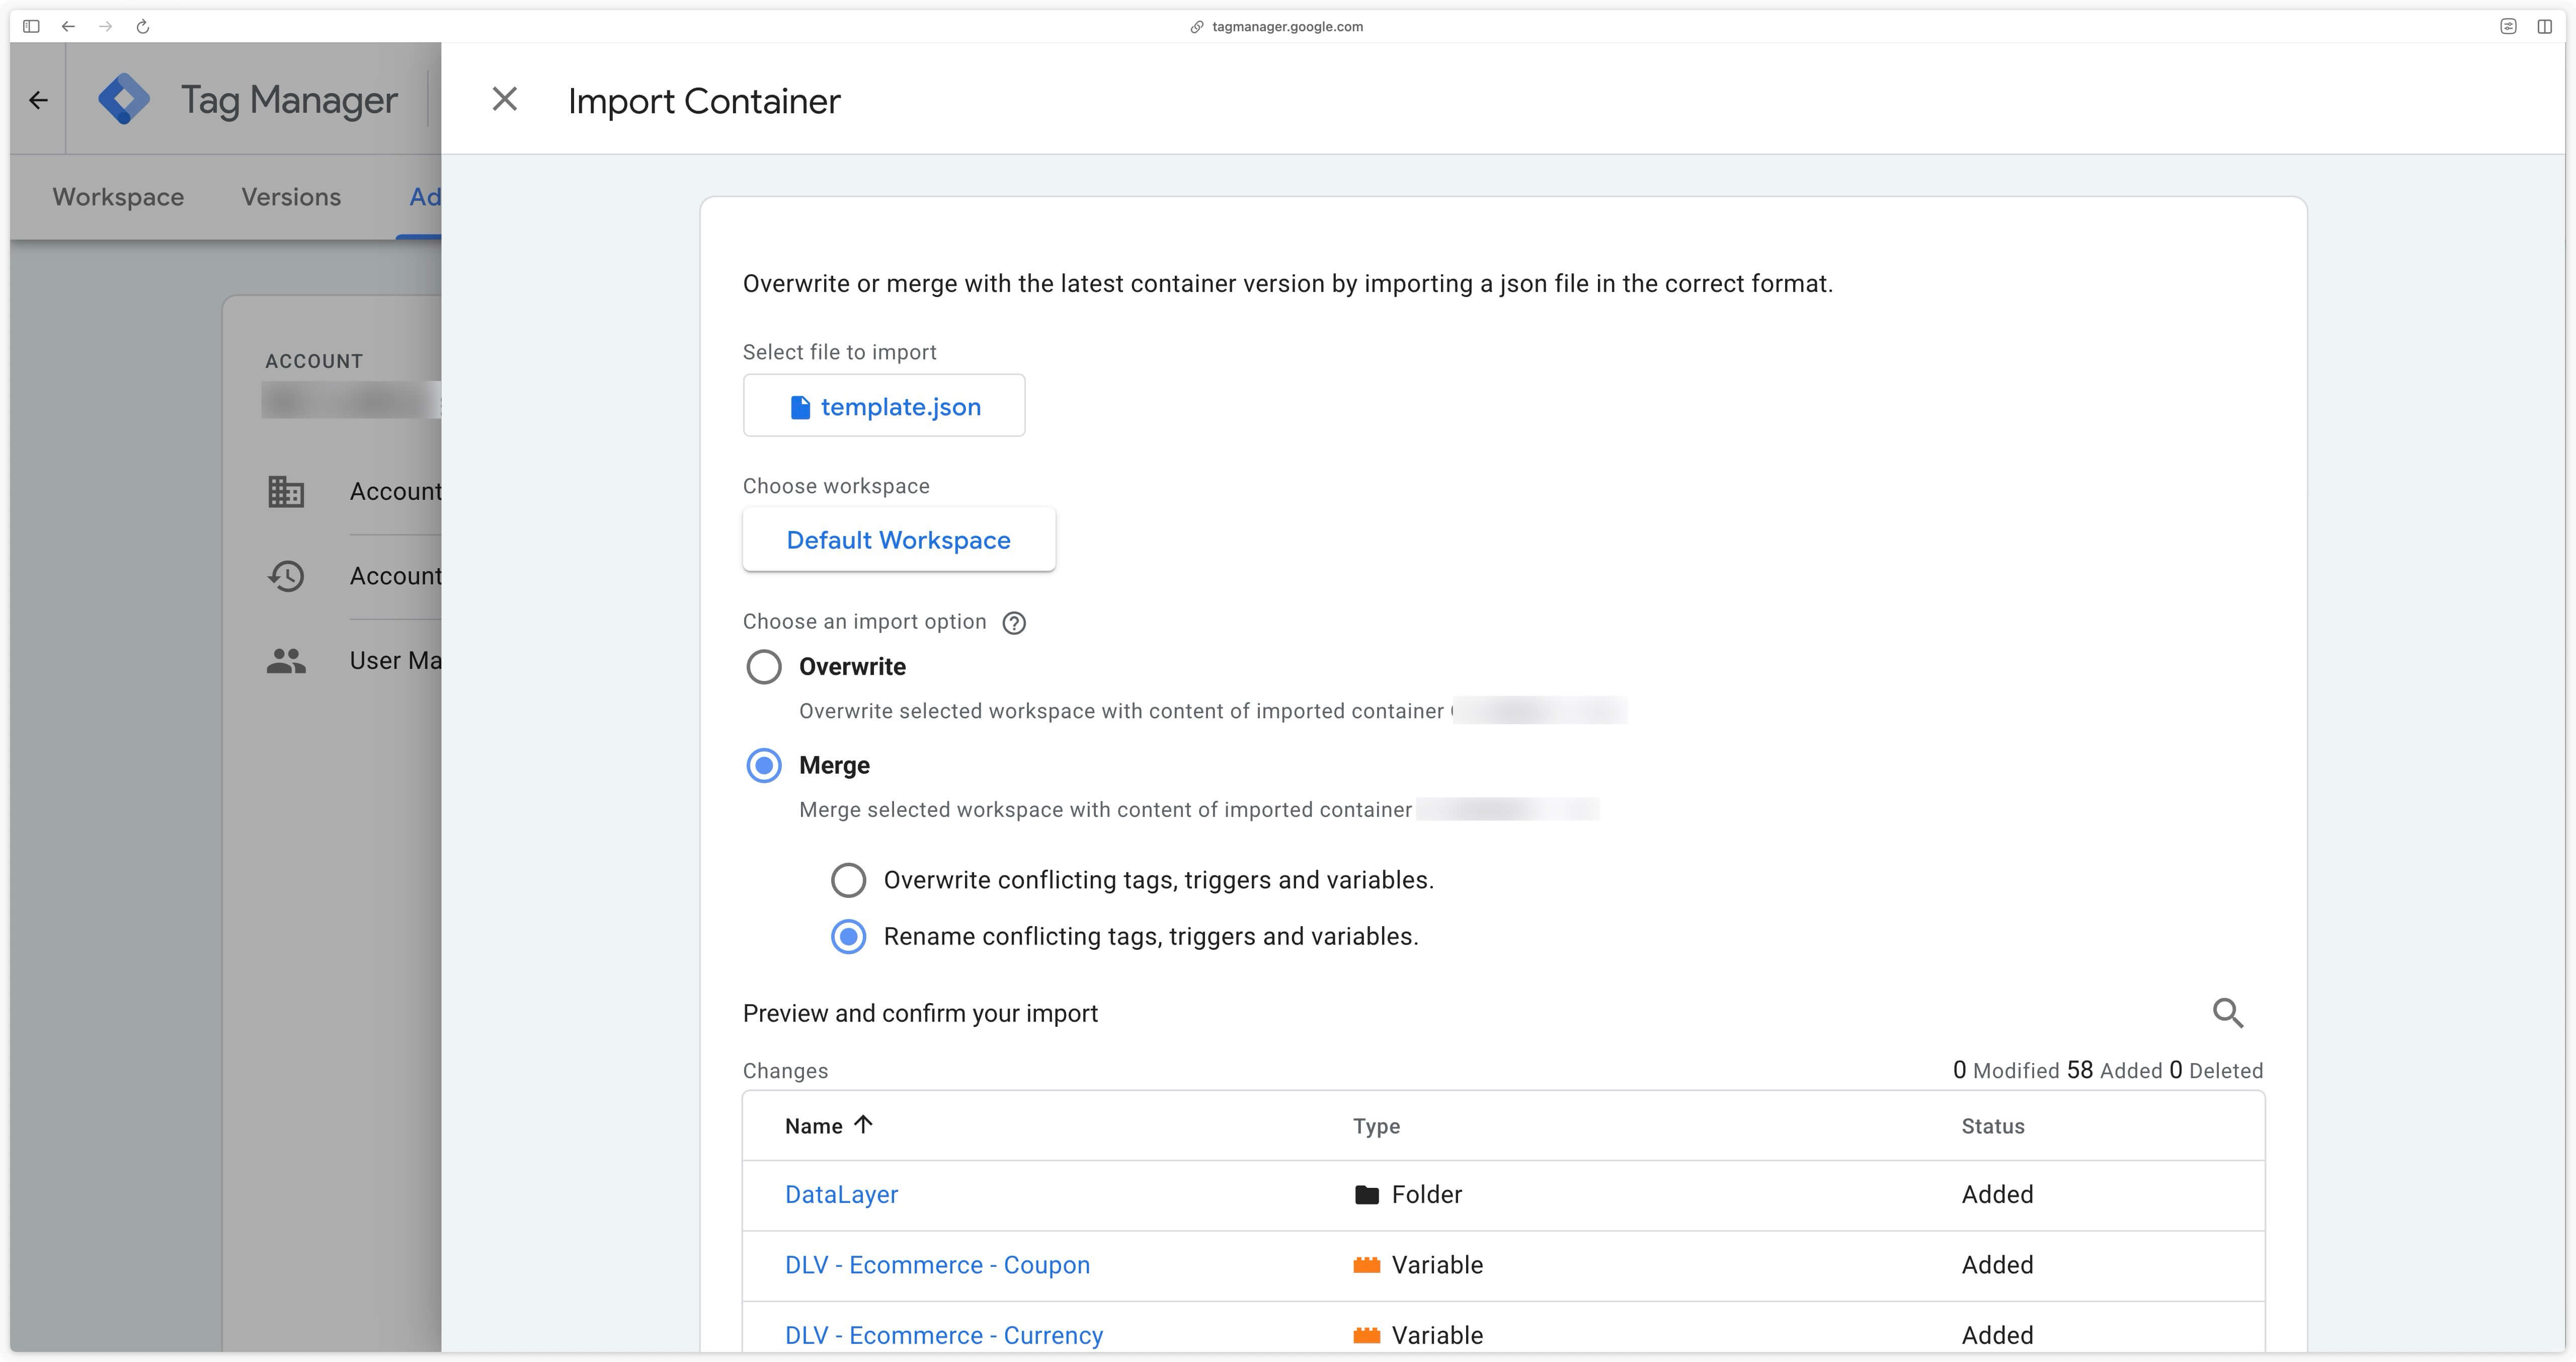2576x1362 pixels.
Task: Click 'Preview and confirm your import' heading
Action: (x=920, y=1014)
